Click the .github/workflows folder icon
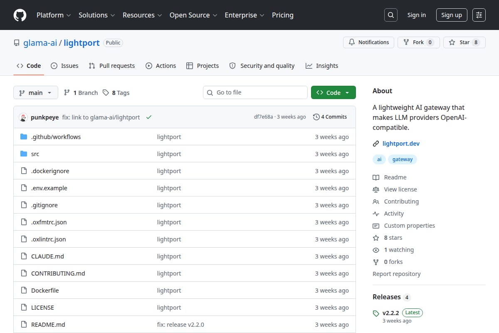499x333 pixels. tap(24, 137)
